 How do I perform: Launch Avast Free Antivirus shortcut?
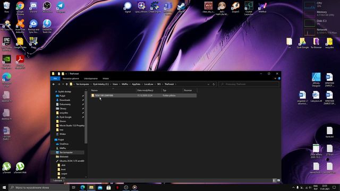pos(20,26)
